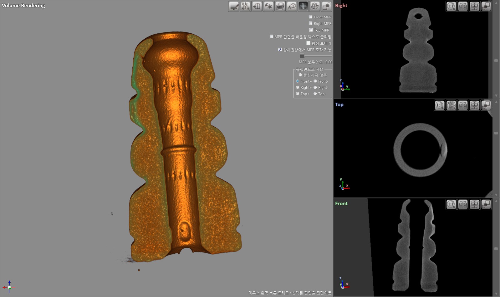Viewport: 500px width, 297px height.
Task: Click the 1:1 zoom icon in Right view
Action: click(x=451, y=6)
